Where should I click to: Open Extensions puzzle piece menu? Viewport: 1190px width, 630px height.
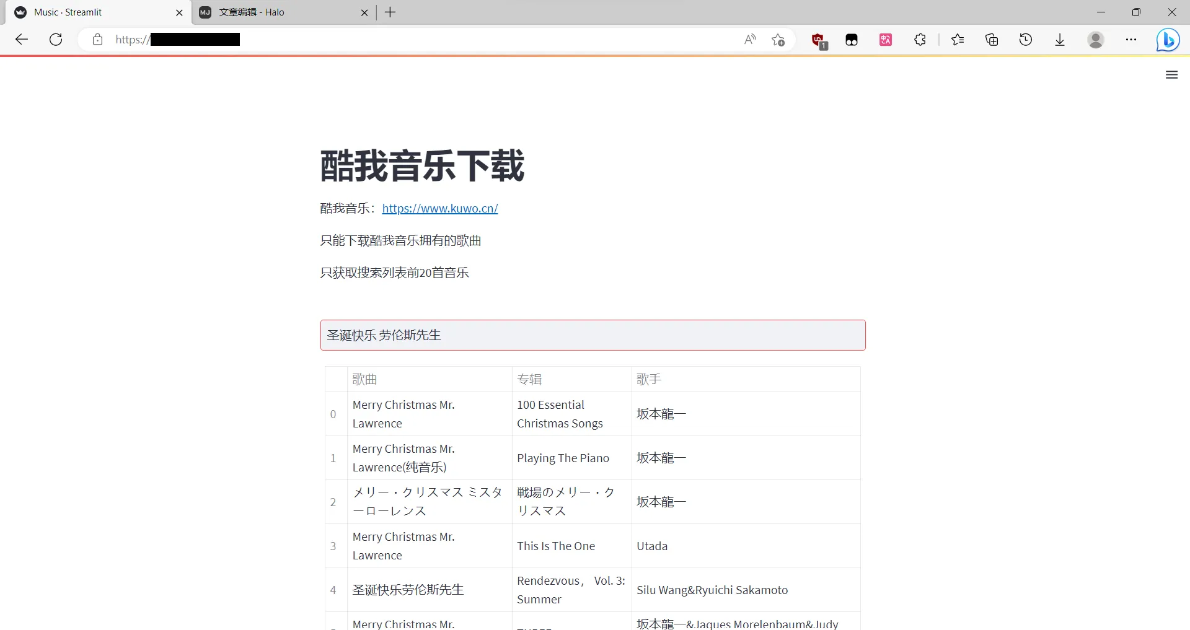coord(920,40)
